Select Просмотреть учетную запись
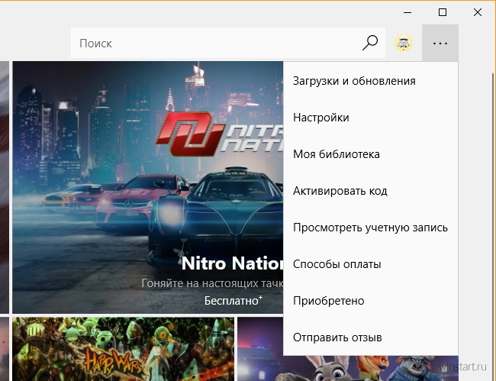The width and height of the screenshot is (496, 381). (371, 228)
